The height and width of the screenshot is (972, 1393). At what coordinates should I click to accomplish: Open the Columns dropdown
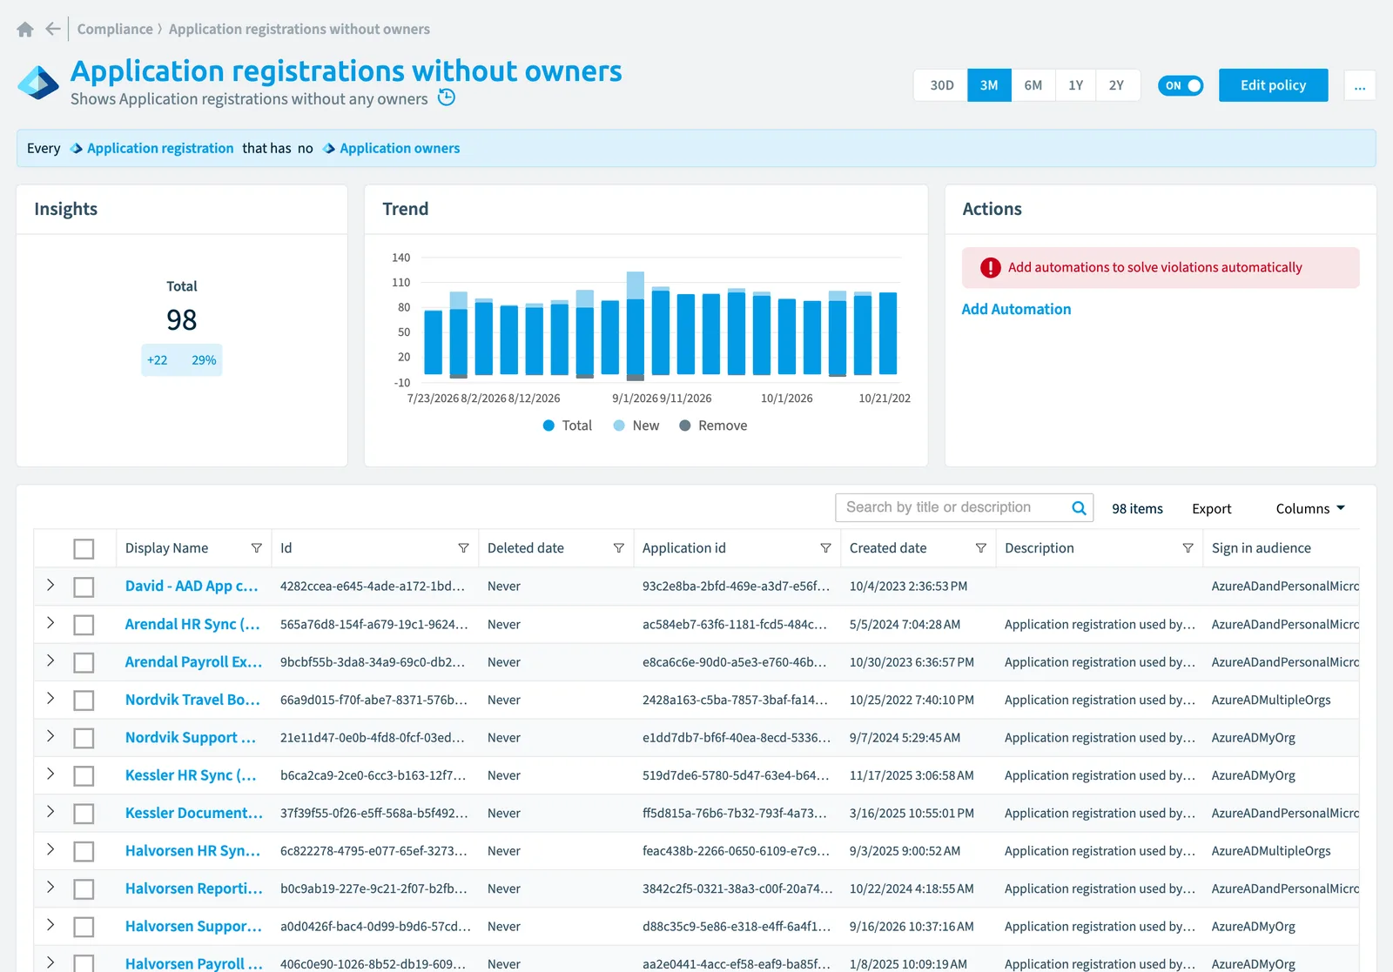(x=1310, y=508)
